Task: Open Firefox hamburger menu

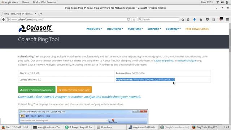Action: 227,19
